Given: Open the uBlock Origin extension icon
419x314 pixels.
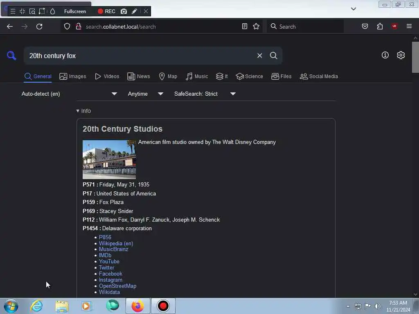Looking at the screenshot, I should (x=394, y=26).
